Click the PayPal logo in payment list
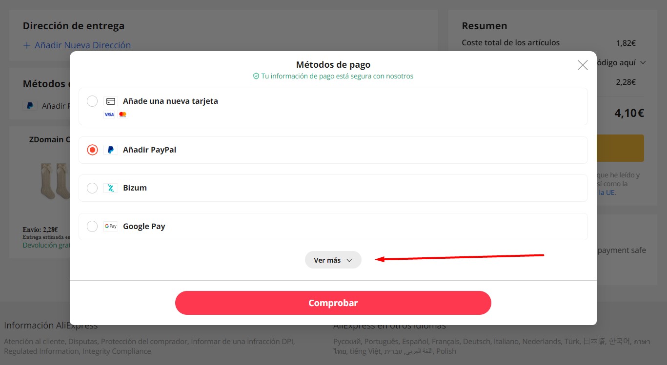This screenshot has height=365, width=667. point(111,150)
